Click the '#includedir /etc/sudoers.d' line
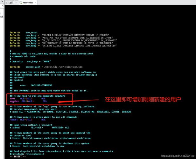The image size is (196, 159). tap(27, 154)
